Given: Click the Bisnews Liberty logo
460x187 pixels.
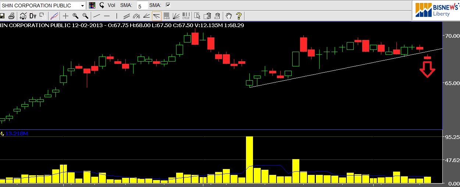Looking at the screenshot, I should point(437,10).
